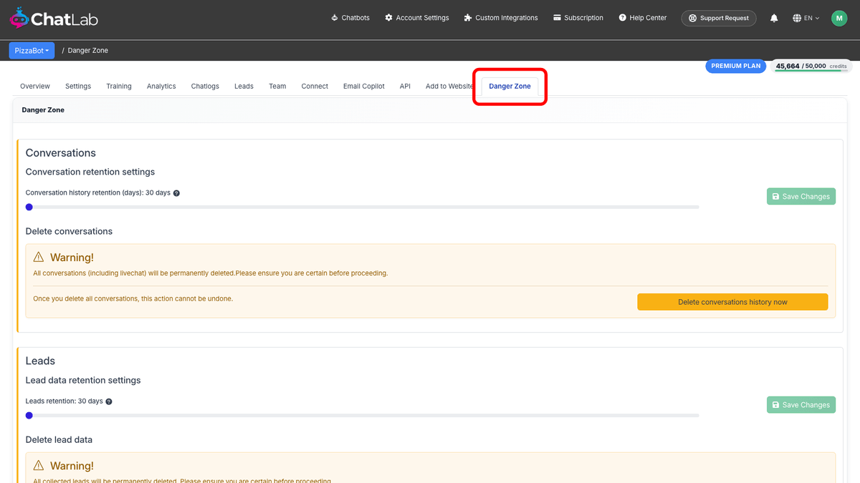Open the Analytics tab

point(161,86)
